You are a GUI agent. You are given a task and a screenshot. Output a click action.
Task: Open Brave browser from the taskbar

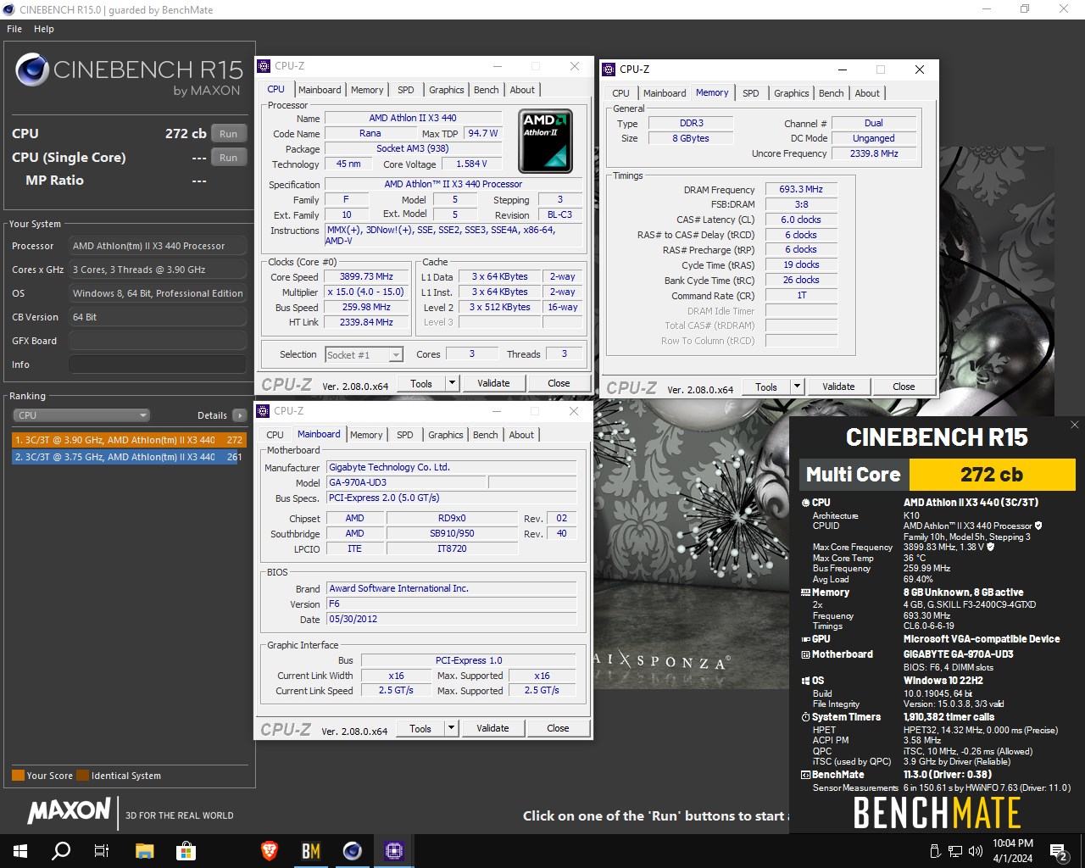point(270,851)
